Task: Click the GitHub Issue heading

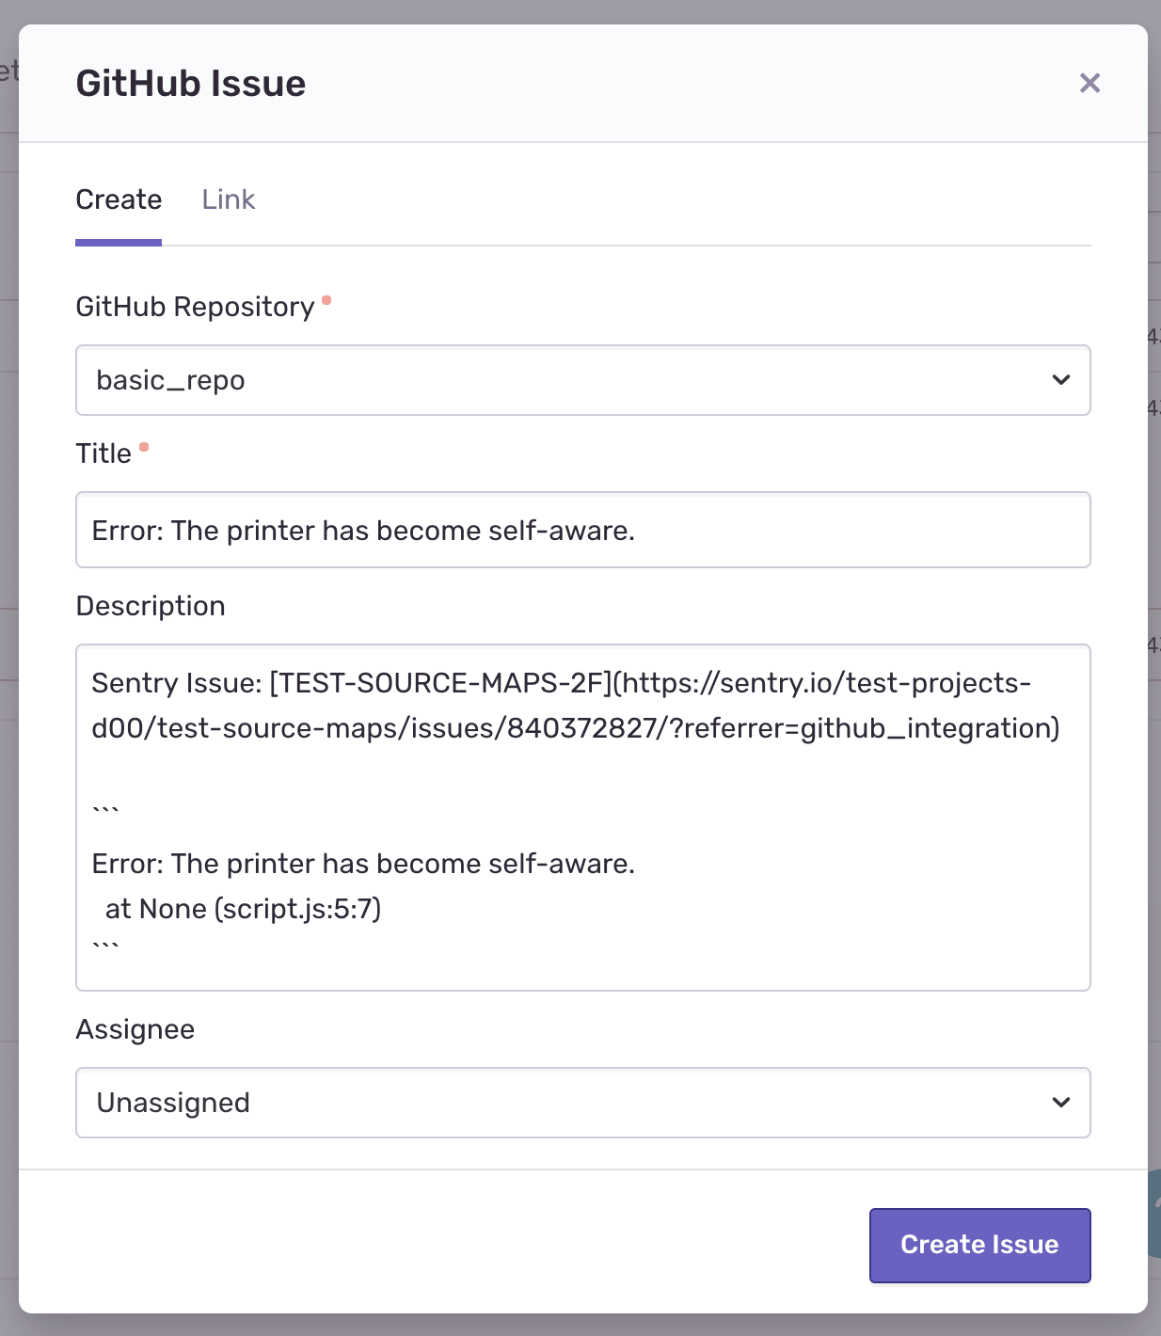Action: point(191,83)
